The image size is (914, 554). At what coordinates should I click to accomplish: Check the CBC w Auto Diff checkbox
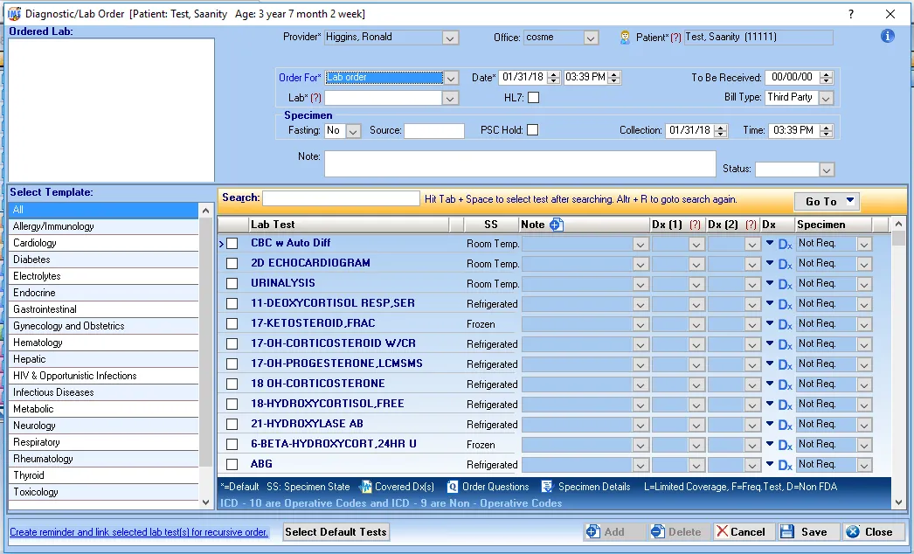pos(232,244)
